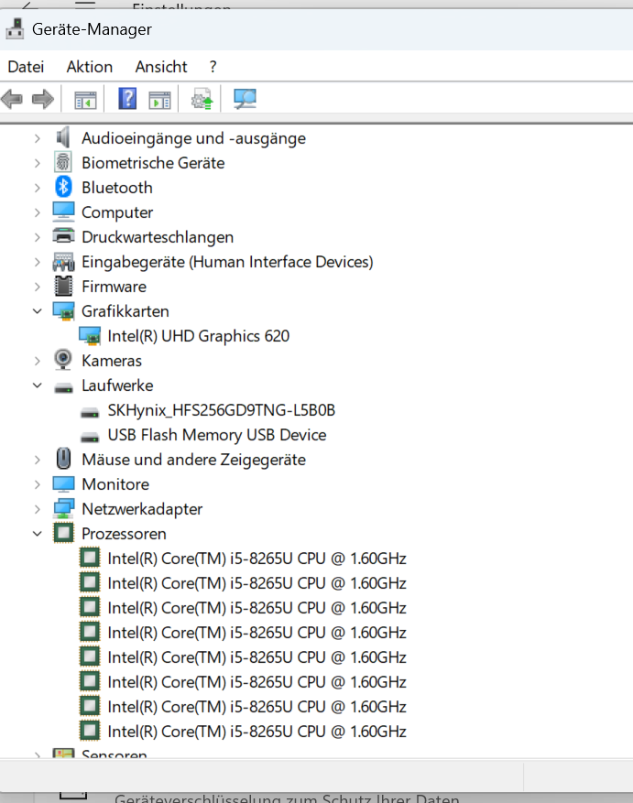Screen dimensions: 633x803
Task: Select the Kameras label
Action: pos(111,361)
